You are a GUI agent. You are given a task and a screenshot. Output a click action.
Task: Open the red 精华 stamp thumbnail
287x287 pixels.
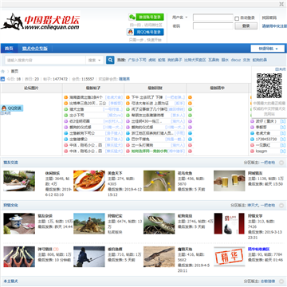[230, 257]
